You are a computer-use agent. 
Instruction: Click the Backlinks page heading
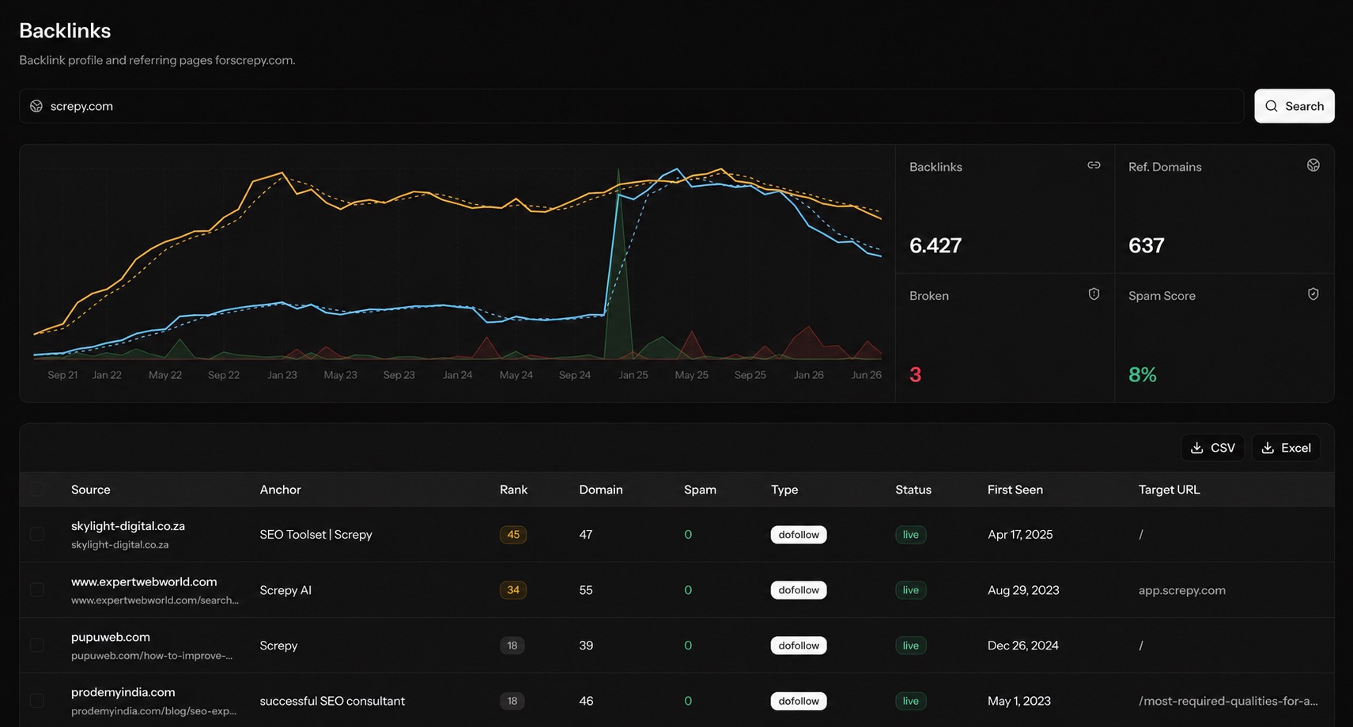(65, 30)
